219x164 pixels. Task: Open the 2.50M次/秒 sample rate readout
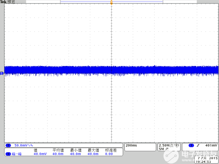click(x=169, y=145)
